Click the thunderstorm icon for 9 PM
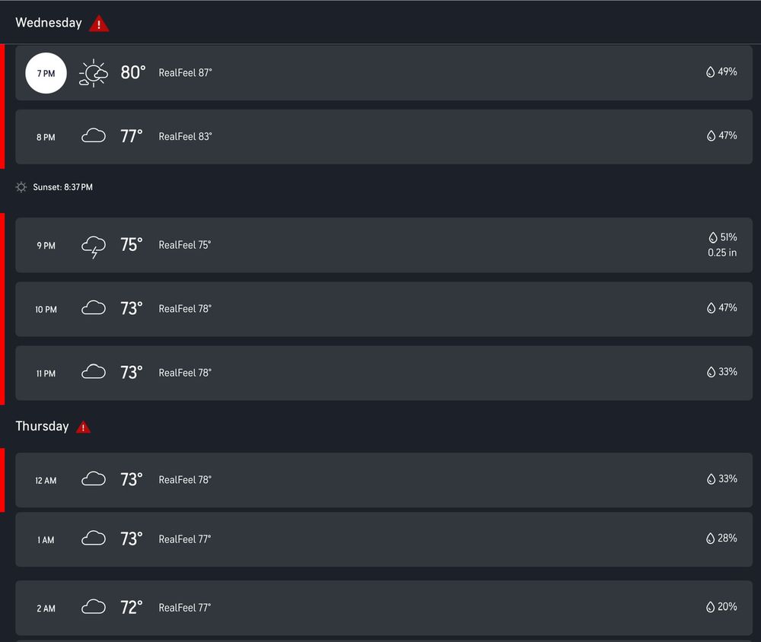 pyautogui.click(x=93, y=246)
